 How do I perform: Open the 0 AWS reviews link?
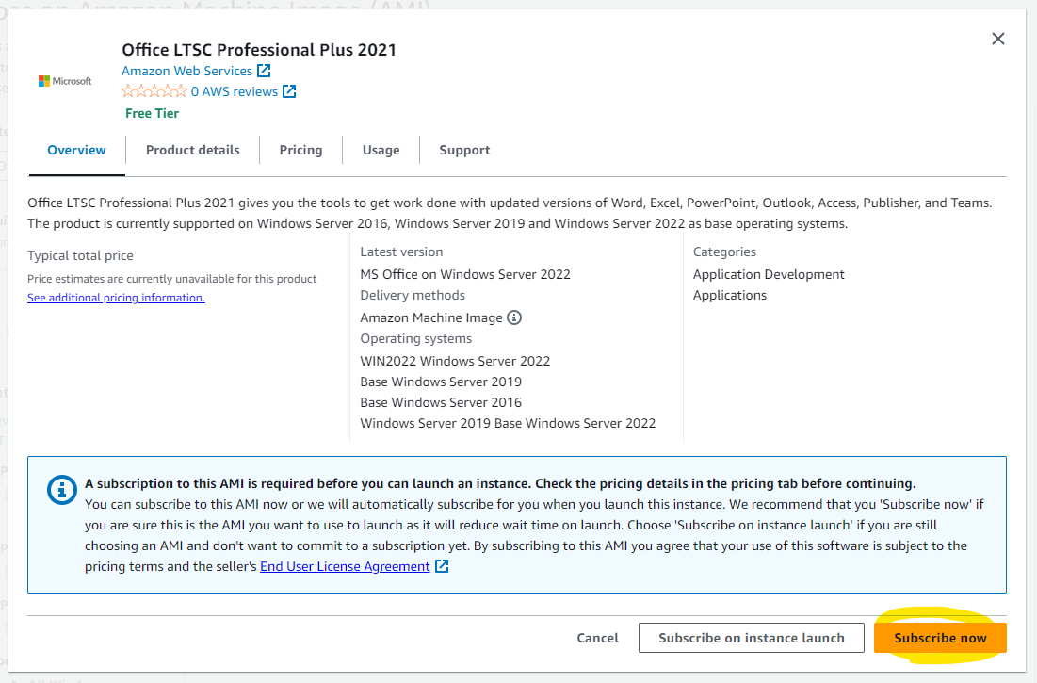(235, 90)
